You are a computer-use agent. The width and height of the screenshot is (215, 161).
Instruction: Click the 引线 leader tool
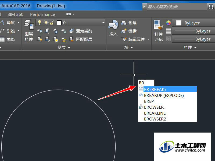tap(8, 31)
